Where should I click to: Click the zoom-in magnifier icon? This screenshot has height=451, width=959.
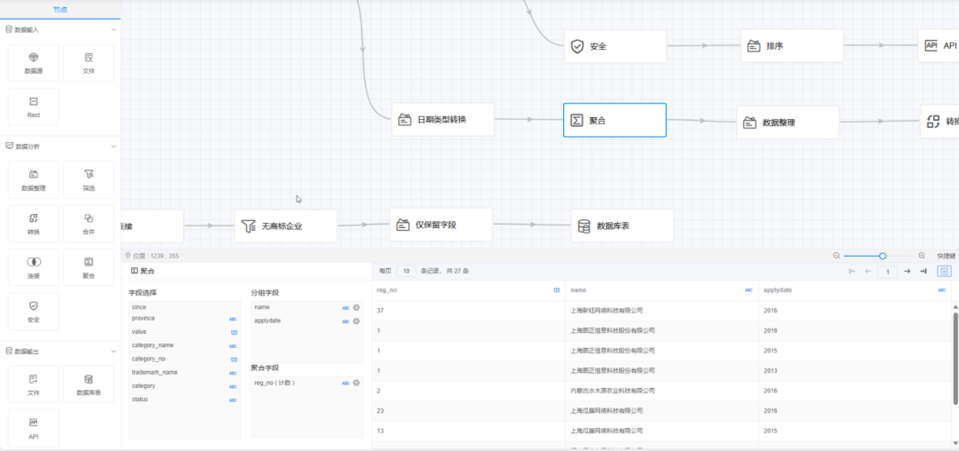point(922,256)
